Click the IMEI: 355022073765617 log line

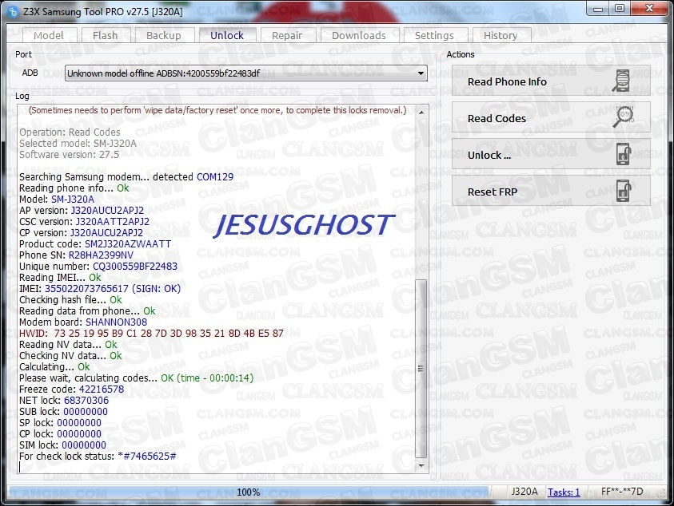pyautogui.click(x=100, y=288)
